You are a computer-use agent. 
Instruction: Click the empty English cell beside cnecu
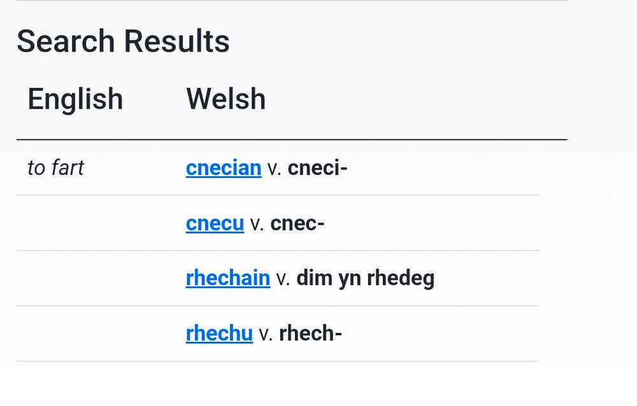[x=96, y=223]
